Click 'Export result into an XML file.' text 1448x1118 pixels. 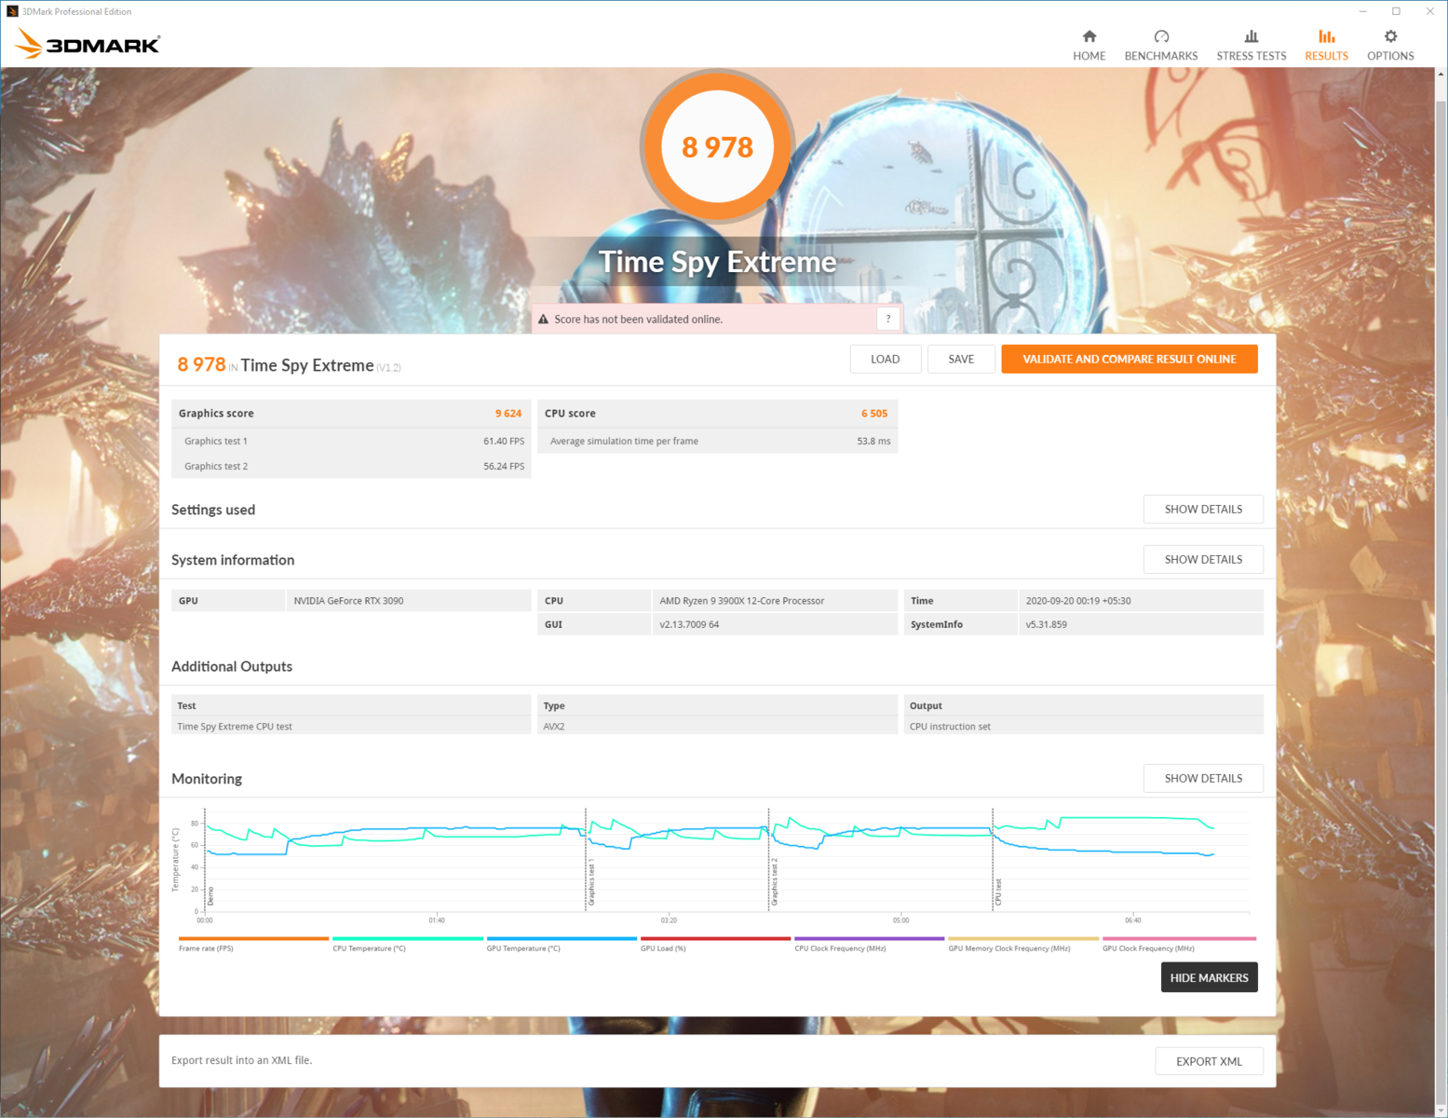coord(241,1061)
